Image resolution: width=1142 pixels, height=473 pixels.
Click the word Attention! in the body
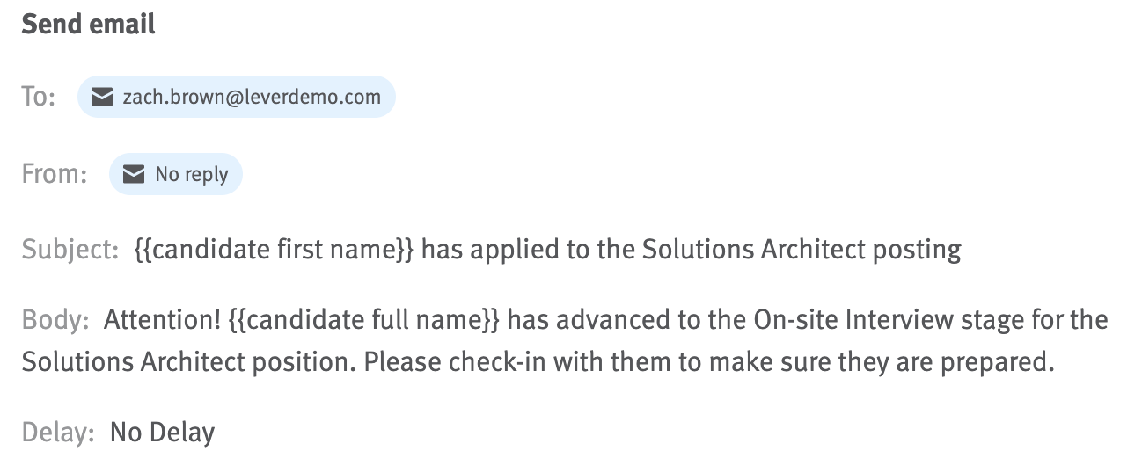163,321
